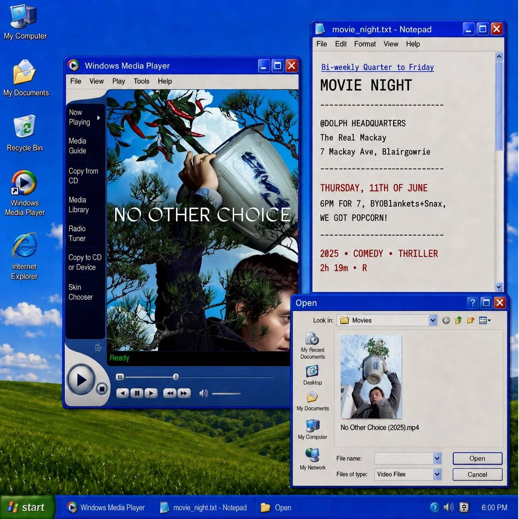Image resolution: width=519 pixels, height=519 pixels.
Task: Open the Help menu in Notepad
Action: pyautogui.click(x=413, y=44)
